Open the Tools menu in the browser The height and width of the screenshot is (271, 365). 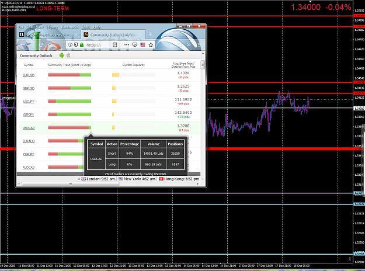click(86, 27)
